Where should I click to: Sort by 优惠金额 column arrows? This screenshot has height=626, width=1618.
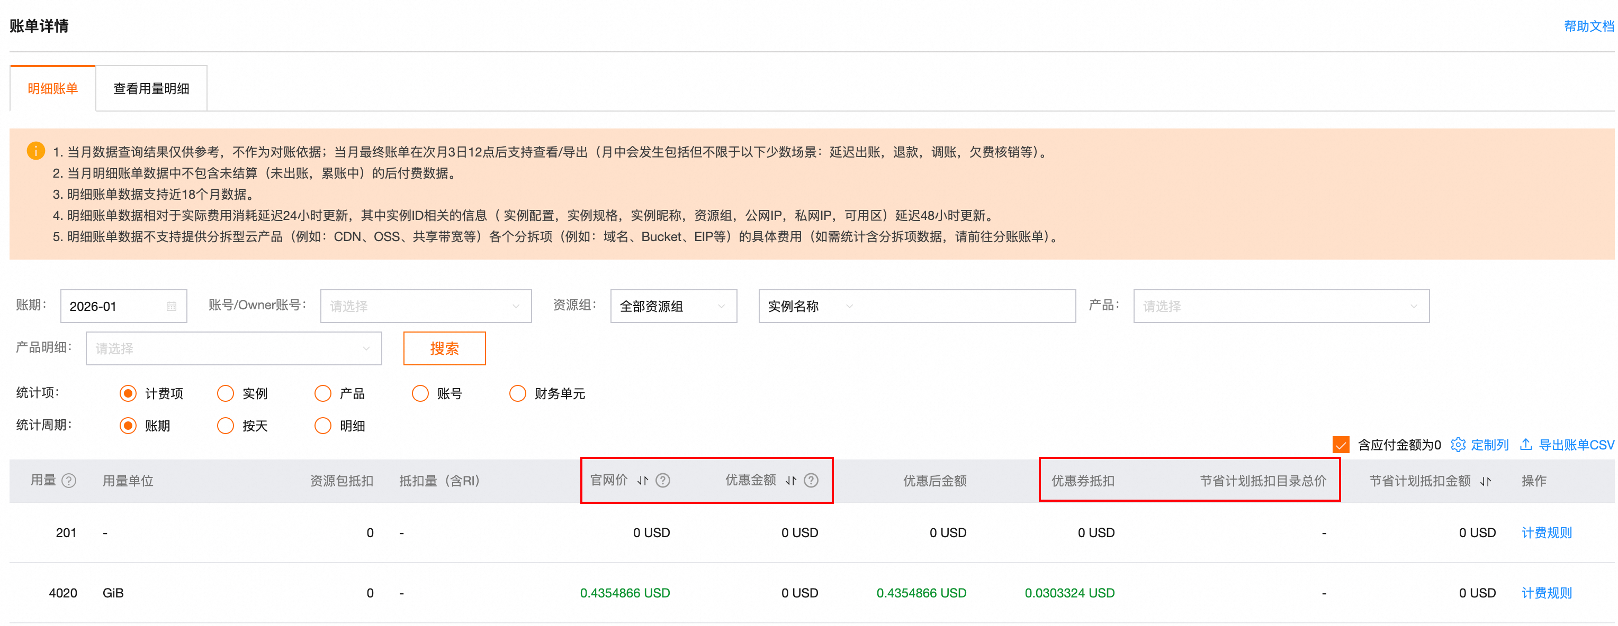791,481
